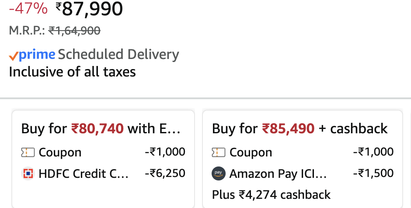Click the HDFC bank logo icon
411x208 pixels.
coord(28,174)
